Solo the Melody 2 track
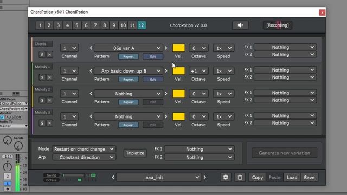Viewport: 347px width, 195px height. click(x=42, y=100)
